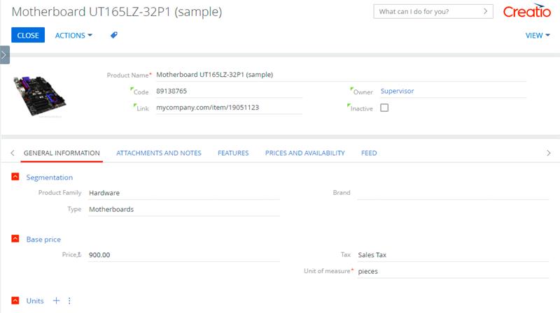Toggle the Inactive checkbox
Viewport: 560px width, 313px height.
pyautogui.click(x=384, y=108)
